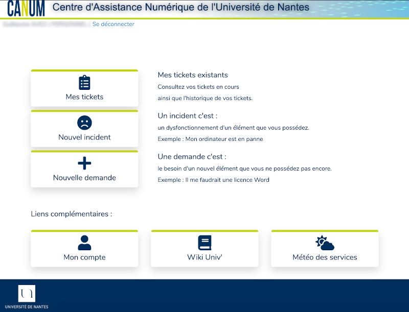409x312 pixels.
Task: Click the heading Mes tickets existants
Action: [194, 75]
